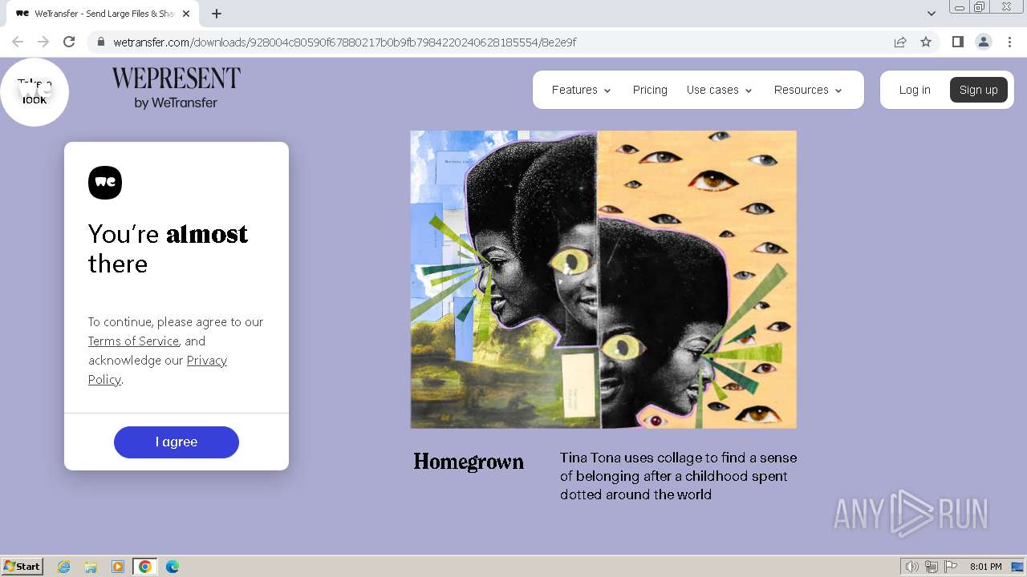Click the show desktop button

tap(1017, 567)
